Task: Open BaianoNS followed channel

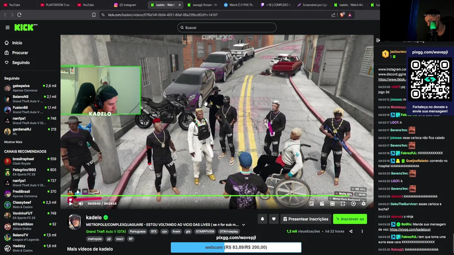Action: click(30, 99)
